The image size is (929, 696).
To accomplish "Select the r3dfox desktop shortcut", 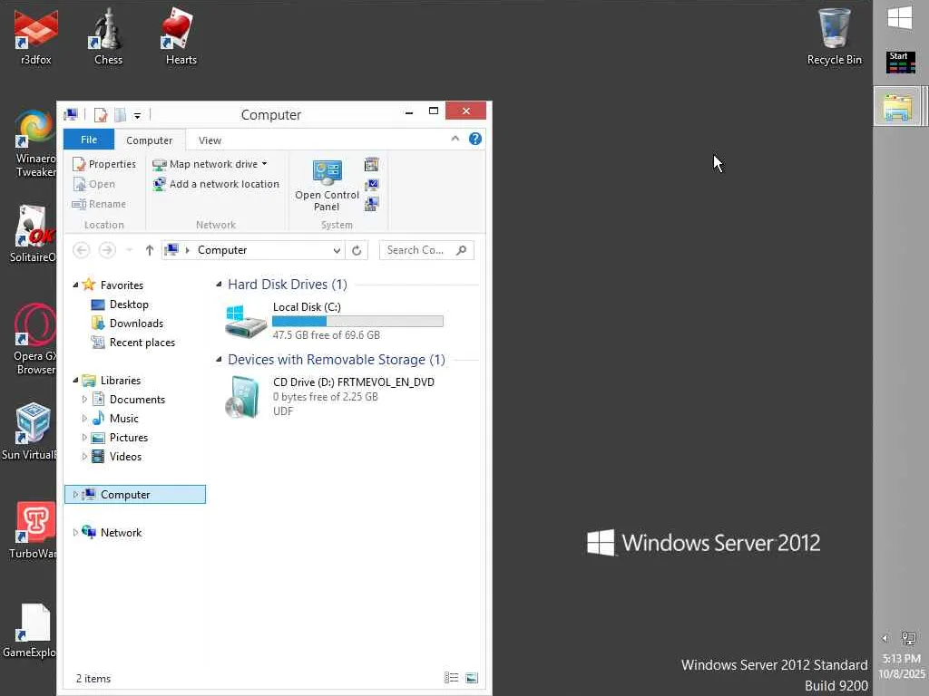I will (x=35, y=36).
